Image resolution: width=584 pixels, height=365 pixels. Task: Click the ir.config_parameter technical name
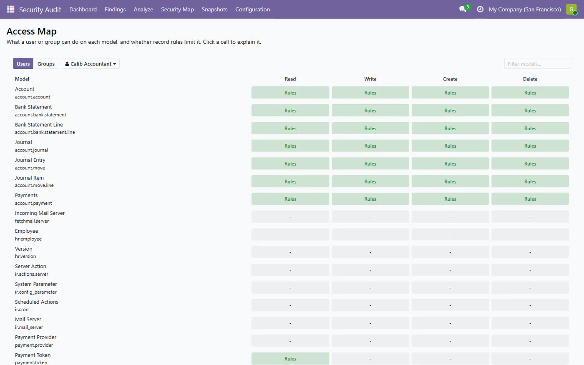tap(36, 292)
